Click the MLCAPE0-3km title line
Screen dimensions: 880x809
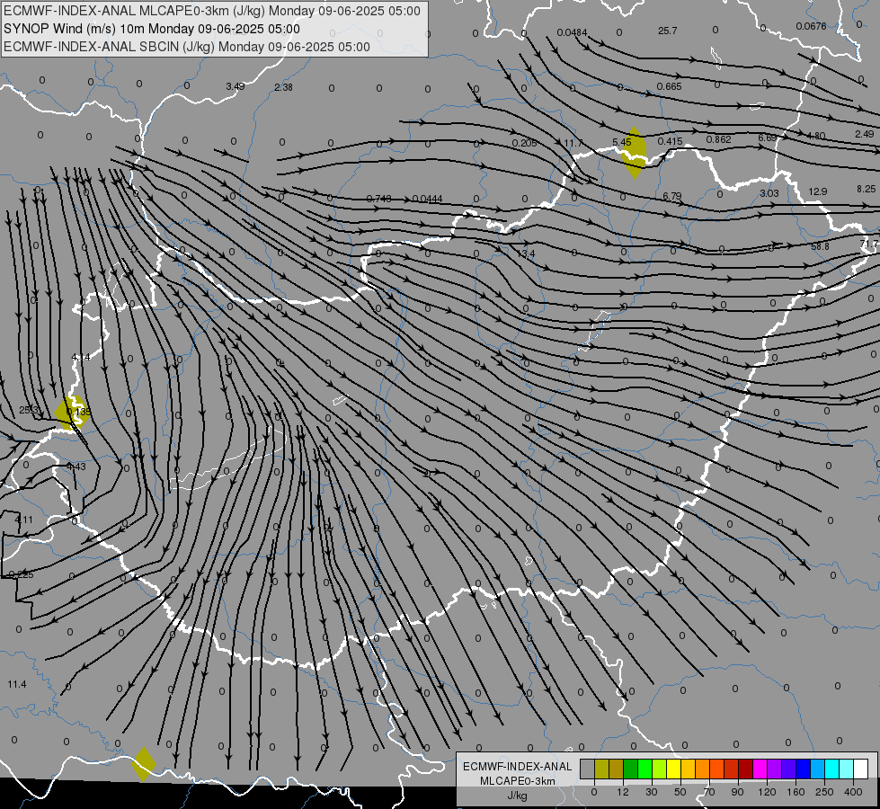click(x=211, y=11)
